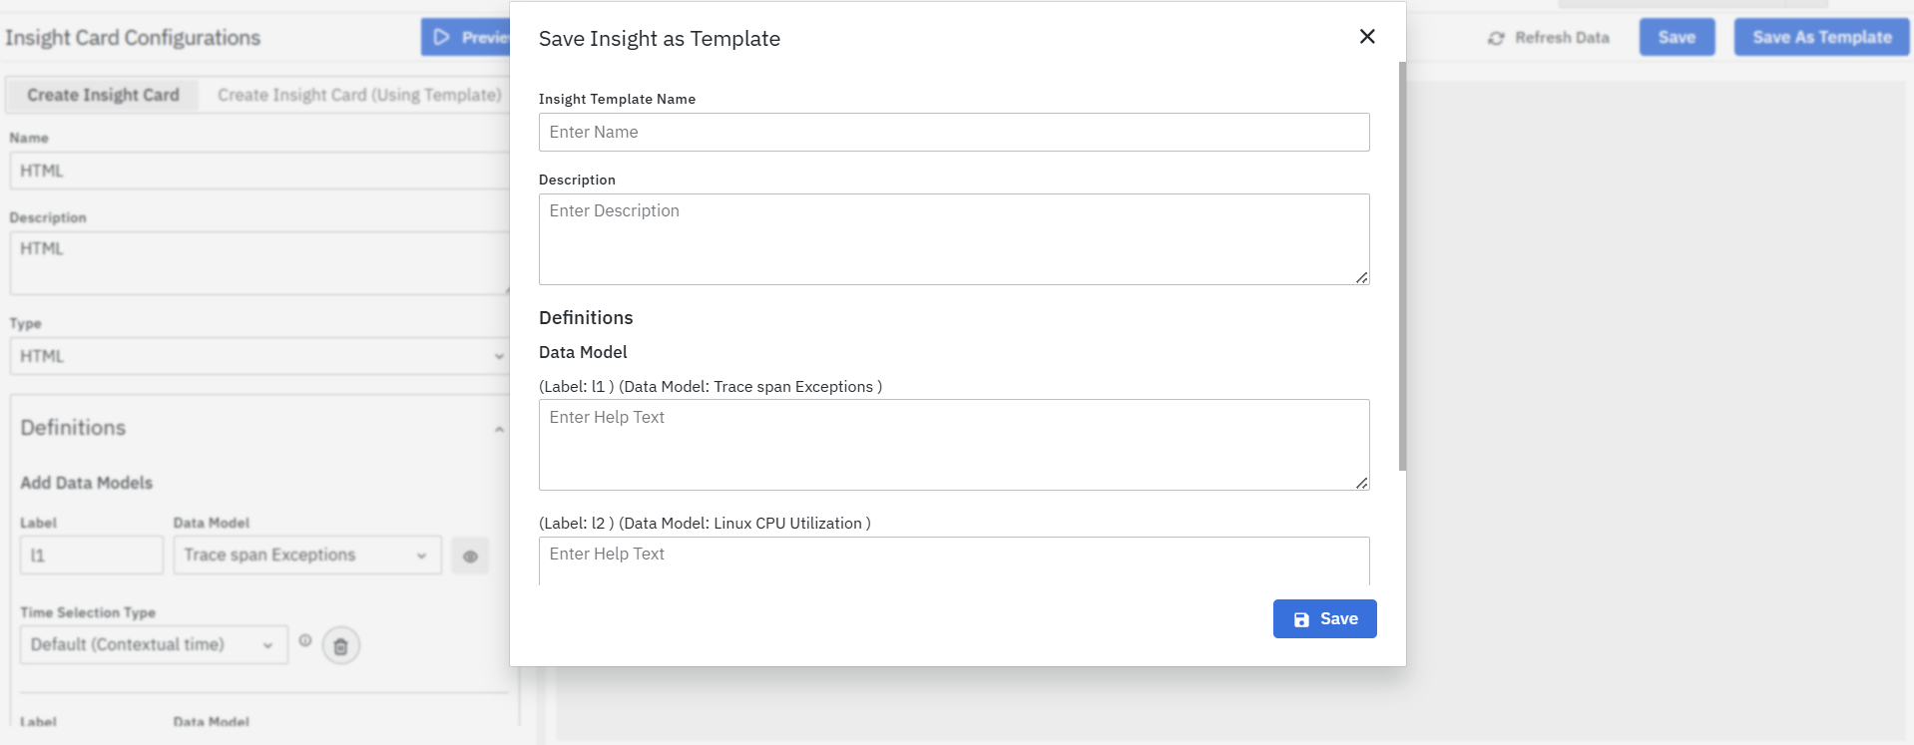Click resize handle of dialog Description box

tap(1361, 277)
